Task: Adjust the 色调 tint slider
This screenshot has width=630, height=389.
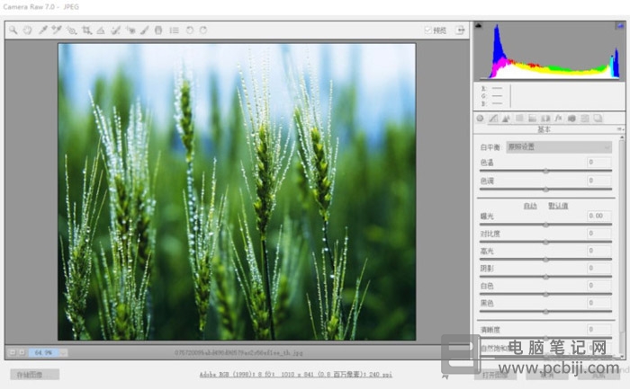Action: [x=545, y=190]
